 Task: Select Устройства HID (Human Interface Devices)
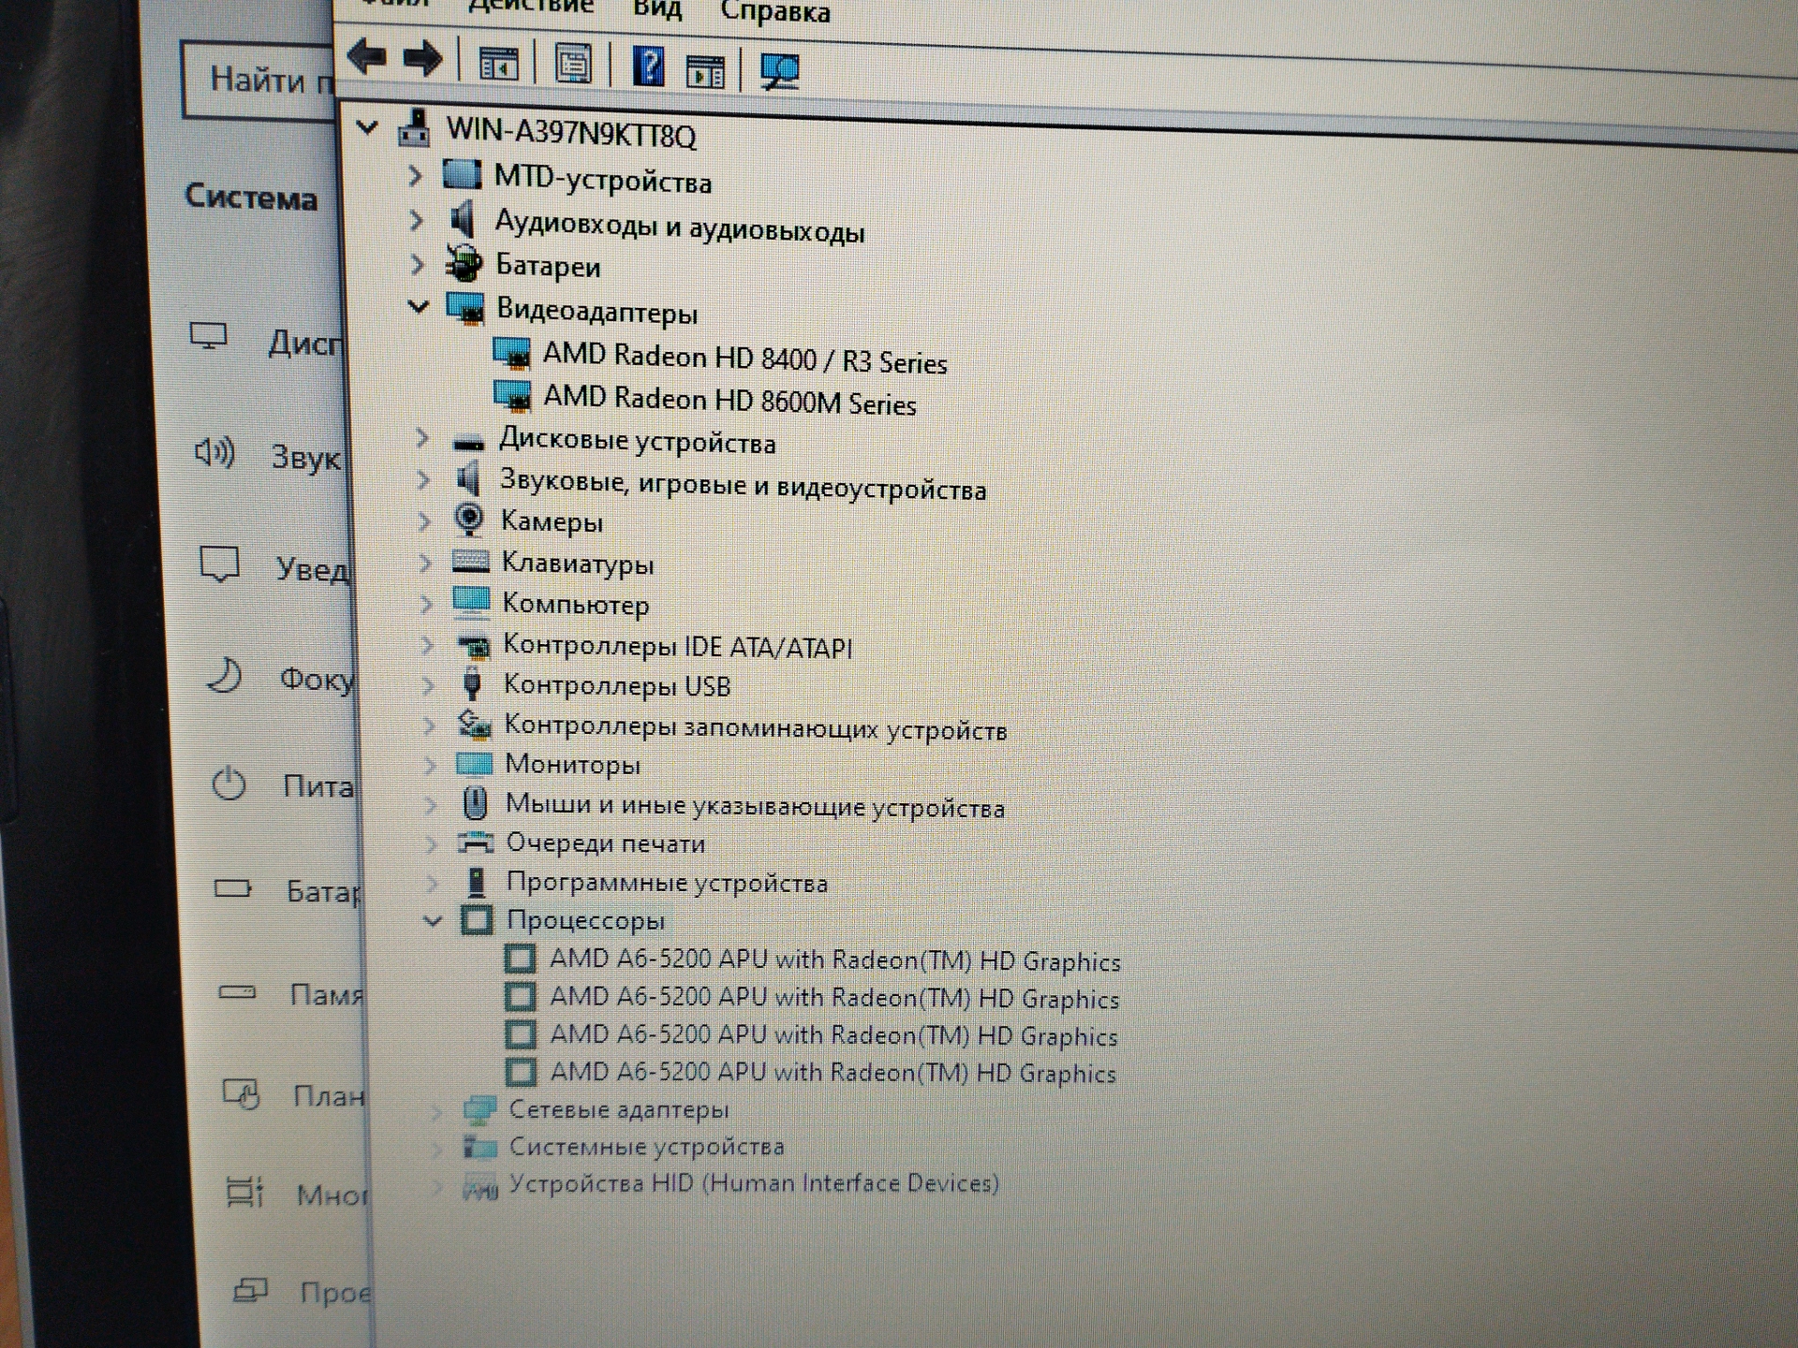click(x=754, y=1183)
